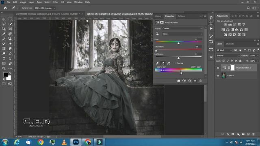Select the Lasso tool
The width and height of the screenshot is (260, 146).
pyautogui.click(x=4, y=24)
